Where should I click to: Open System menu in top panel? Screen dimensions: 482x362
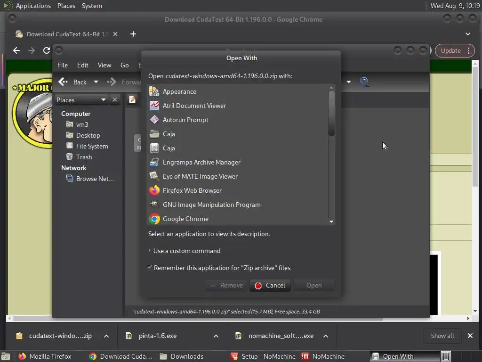(92, 6)
